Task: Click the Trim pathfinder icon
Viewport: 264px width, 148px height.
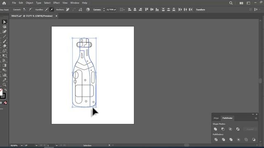Action: point(224,140)
